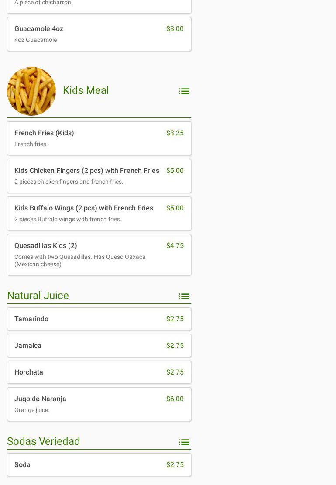
Task: Add the Tamarindo juice
Action: click(x=99, y=319)
